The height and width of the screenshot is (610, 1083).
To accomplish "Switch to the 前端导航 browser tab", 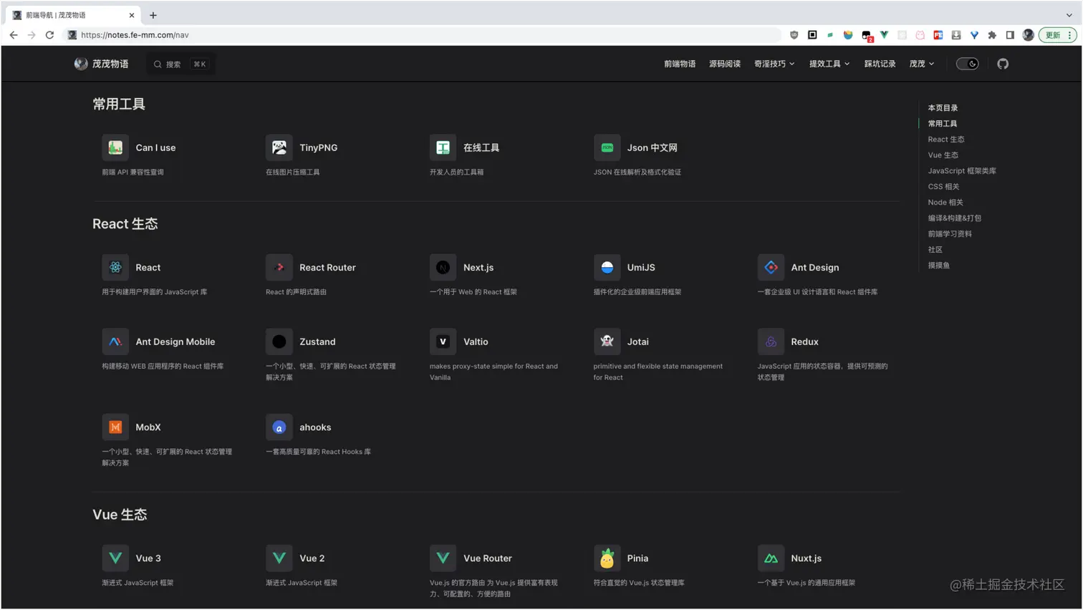I will coord(72,15).
